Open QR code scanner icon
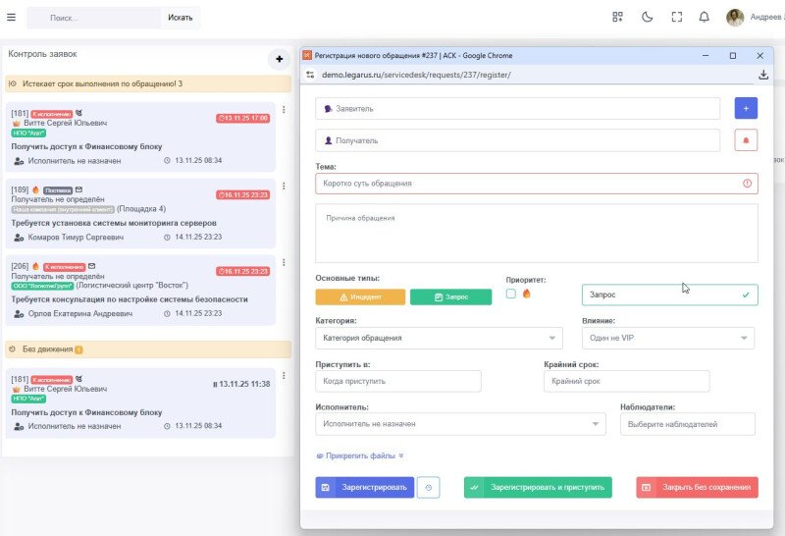The image size is (785, 536). pos(617,17)
